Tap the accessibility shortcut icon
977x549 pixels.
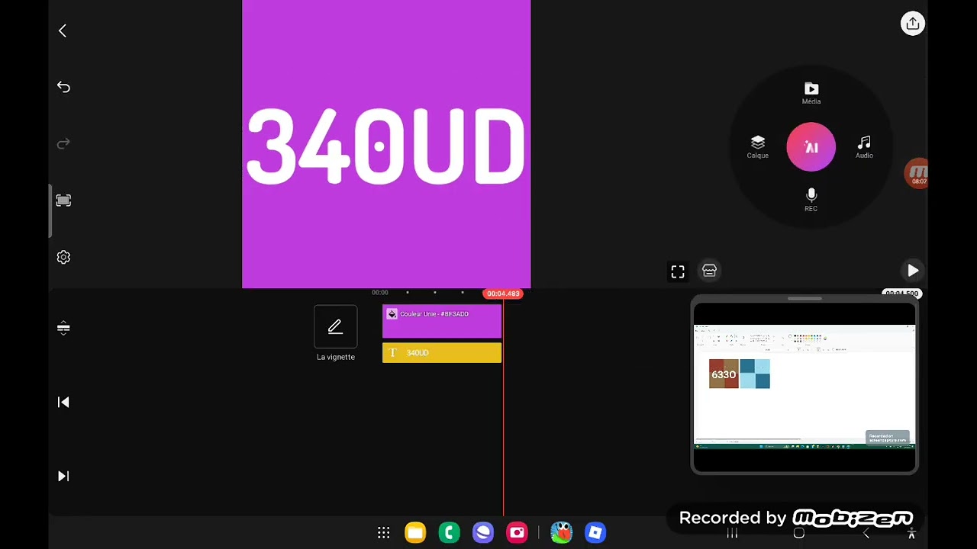(x=911, y=534)
